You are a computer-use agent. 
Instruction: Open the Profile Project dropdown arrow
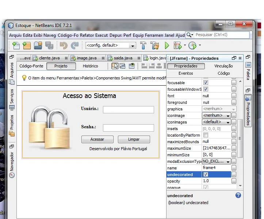[x=200, y=45]
